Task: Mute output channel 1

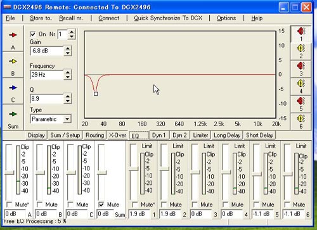Action: click(135, 205)
